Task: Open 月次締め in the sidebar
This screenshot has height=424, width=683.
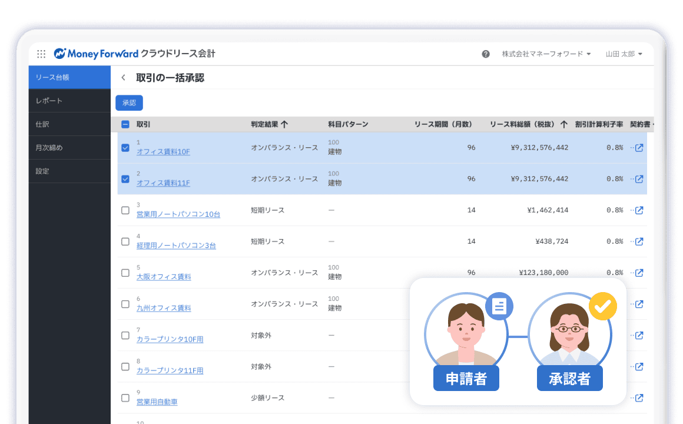Action: coord(69,148)
